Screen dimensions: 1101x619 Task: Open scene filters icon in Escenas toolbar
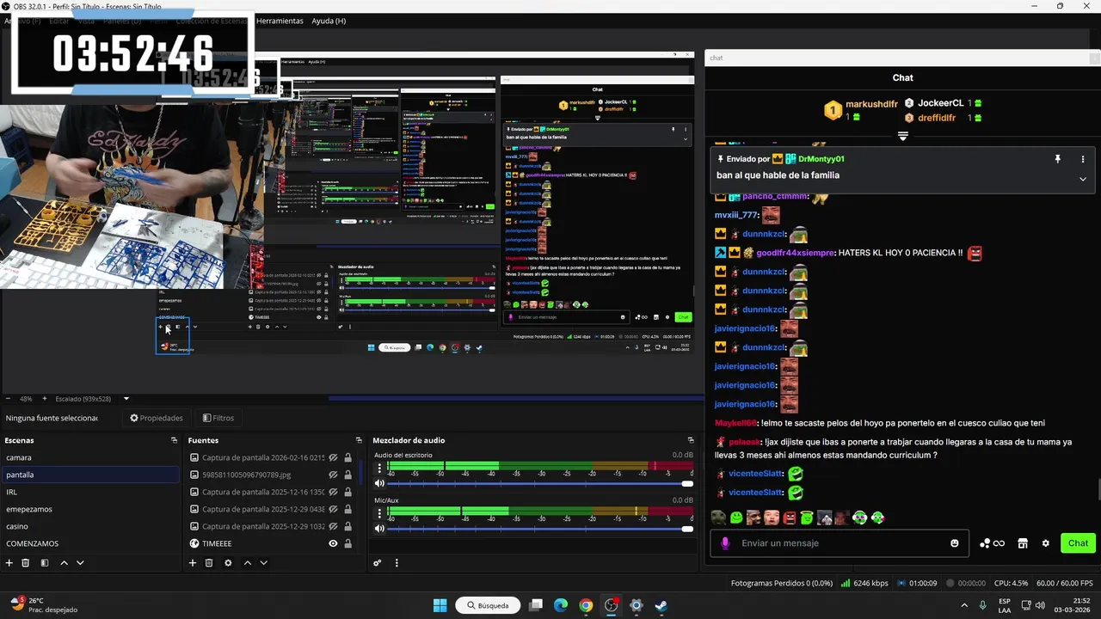(x=45, y=563)
